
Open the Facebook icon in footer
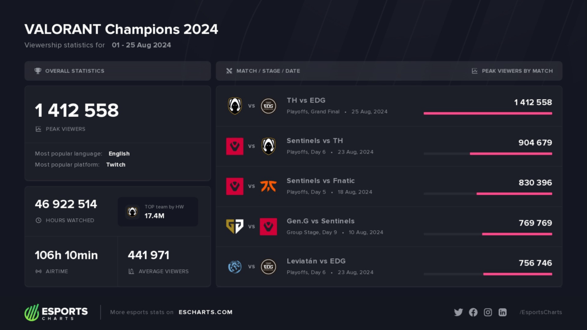[473, 312]
